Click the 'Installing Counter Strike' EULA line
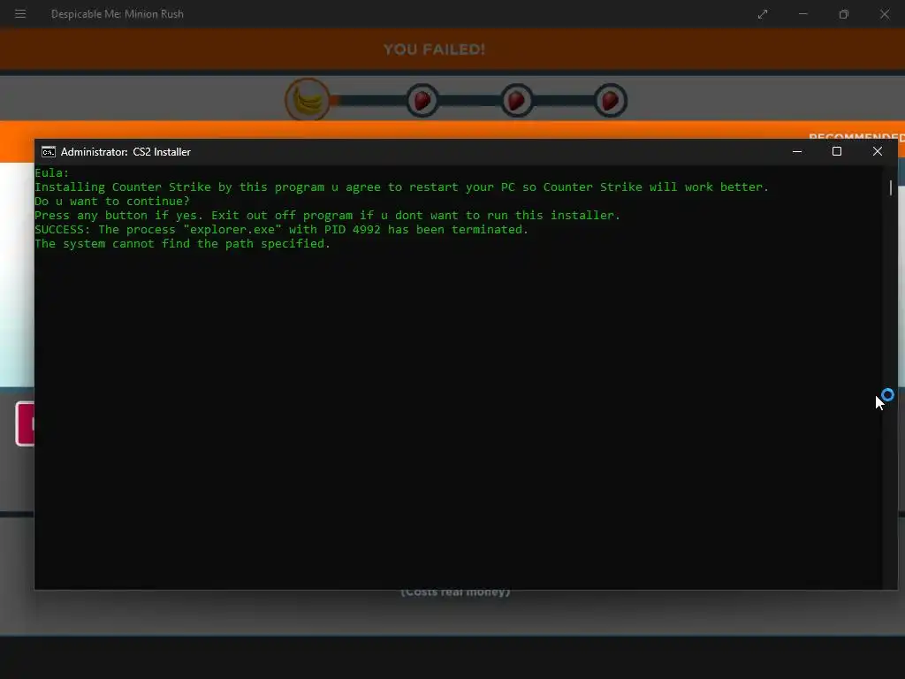Image resolution: width=905 pixels, height=679 pixels. pos(402,187)
